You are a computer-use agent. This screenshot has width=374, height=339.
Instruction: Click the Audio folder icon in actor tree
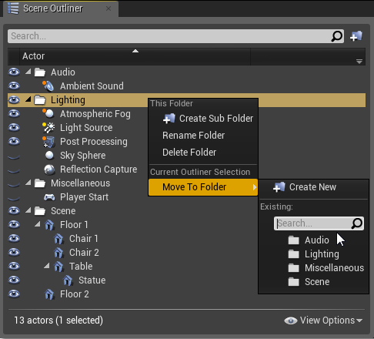tap(40, 72)
